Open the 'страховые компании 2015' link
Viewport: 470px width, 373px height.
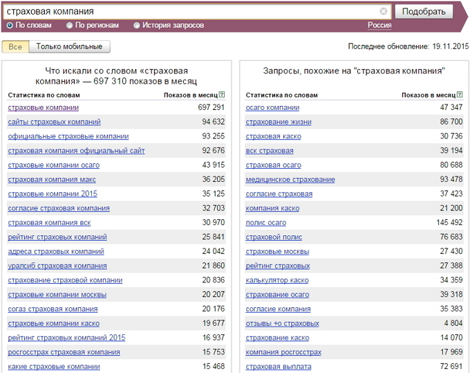[x=53, y=194]
